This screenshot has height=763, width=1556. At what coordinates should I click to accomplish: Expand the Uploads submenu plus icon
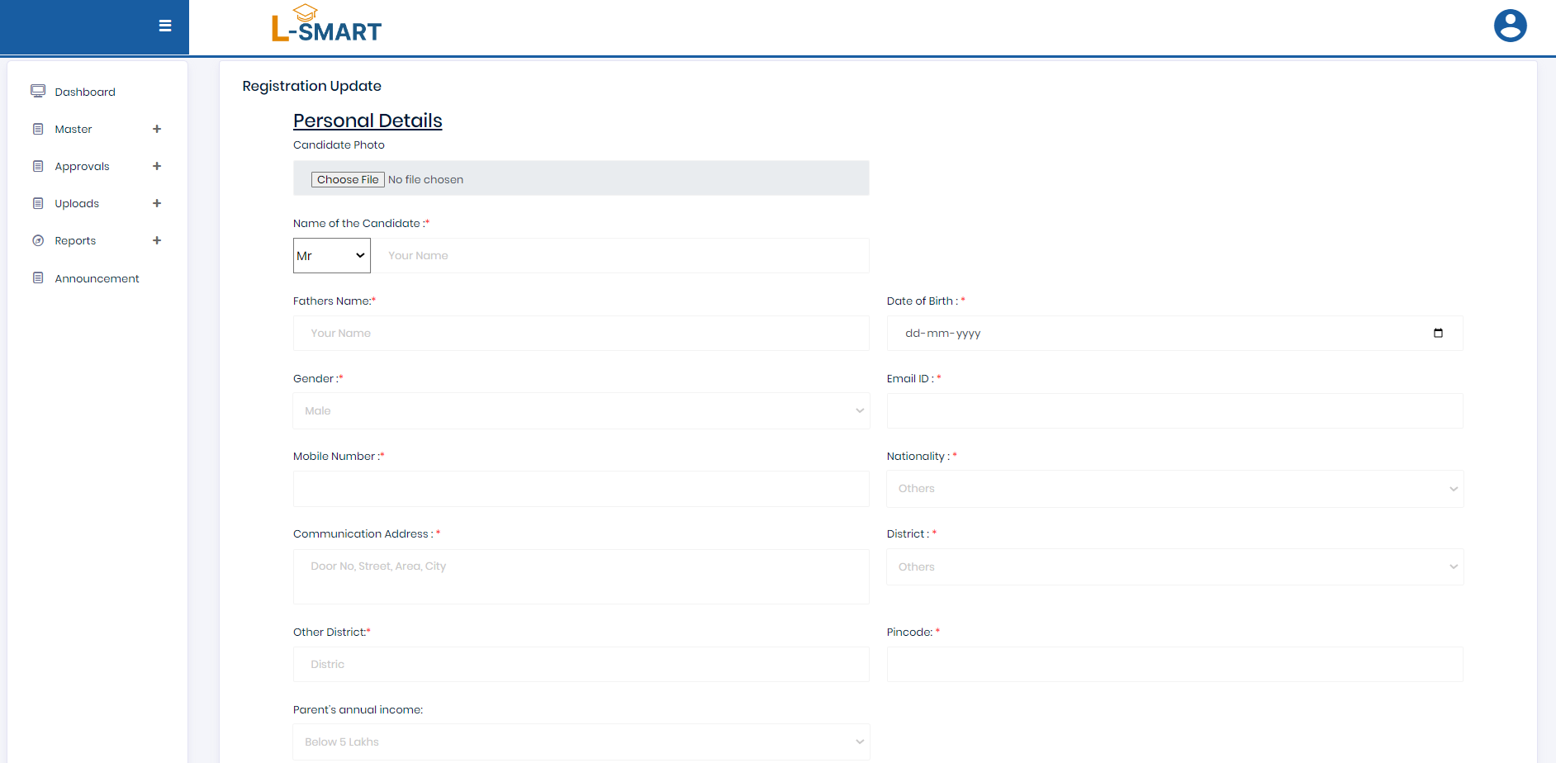point(157,203)
